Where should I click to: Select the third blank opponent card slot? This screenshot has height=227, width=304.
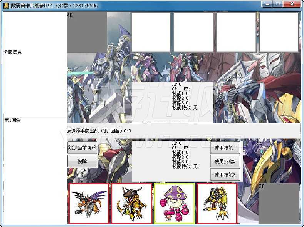click(x=236, y=32)
